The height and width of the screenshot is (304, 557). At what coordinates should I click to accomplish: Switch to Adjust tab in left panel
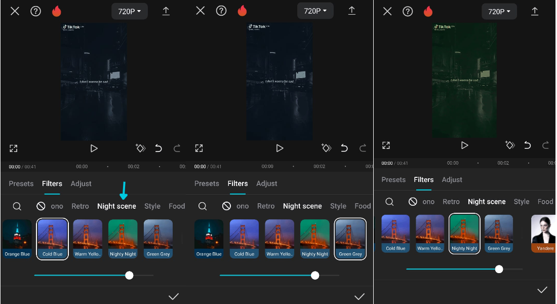[81, 183]
